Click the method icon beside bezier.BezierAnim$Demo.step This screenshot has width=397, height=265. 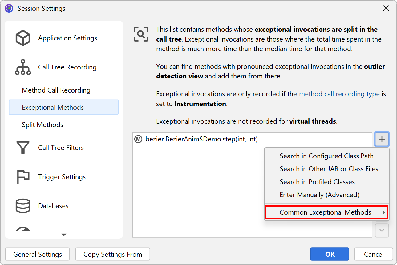coord(138,139)
